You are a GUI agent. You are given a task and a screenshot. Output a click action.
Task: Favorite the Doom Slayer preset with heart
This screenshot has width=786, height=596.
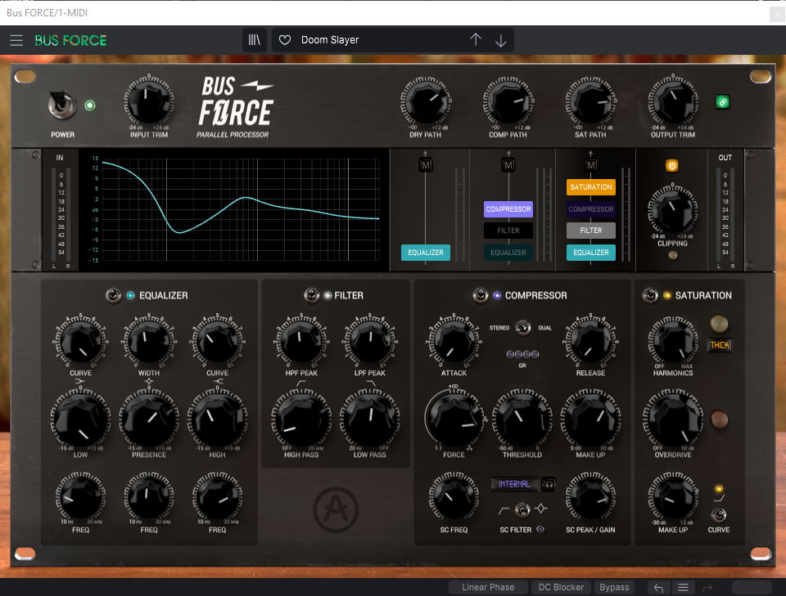pos(285,40)
